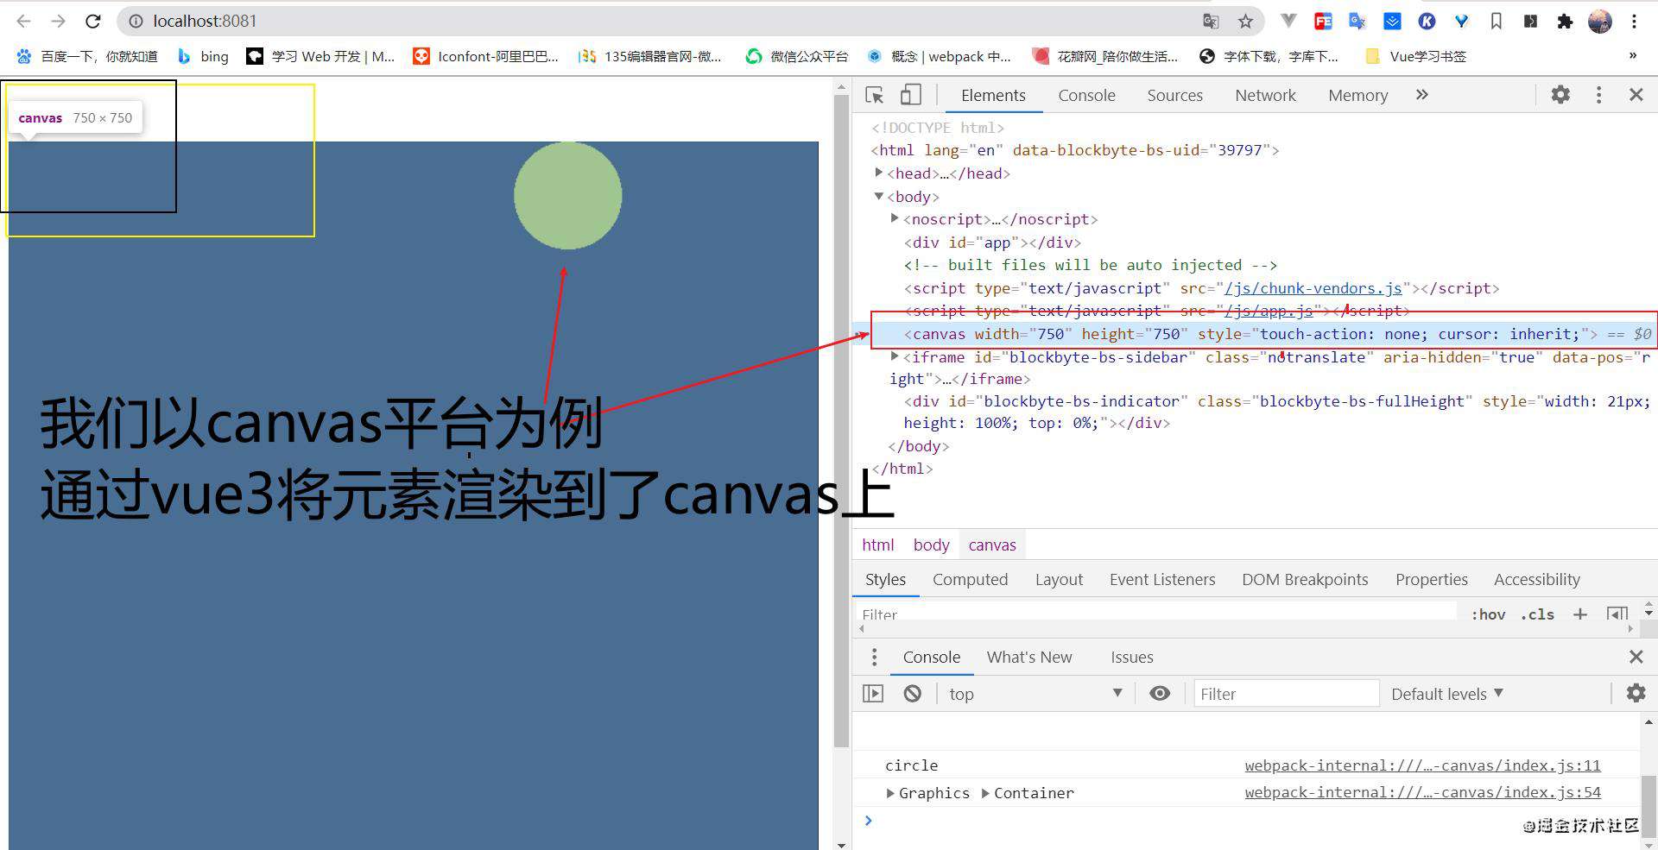This screenshot has width=1658, height=850.
Task: Open the translate page icon
Action: [x=1211, y=21]
